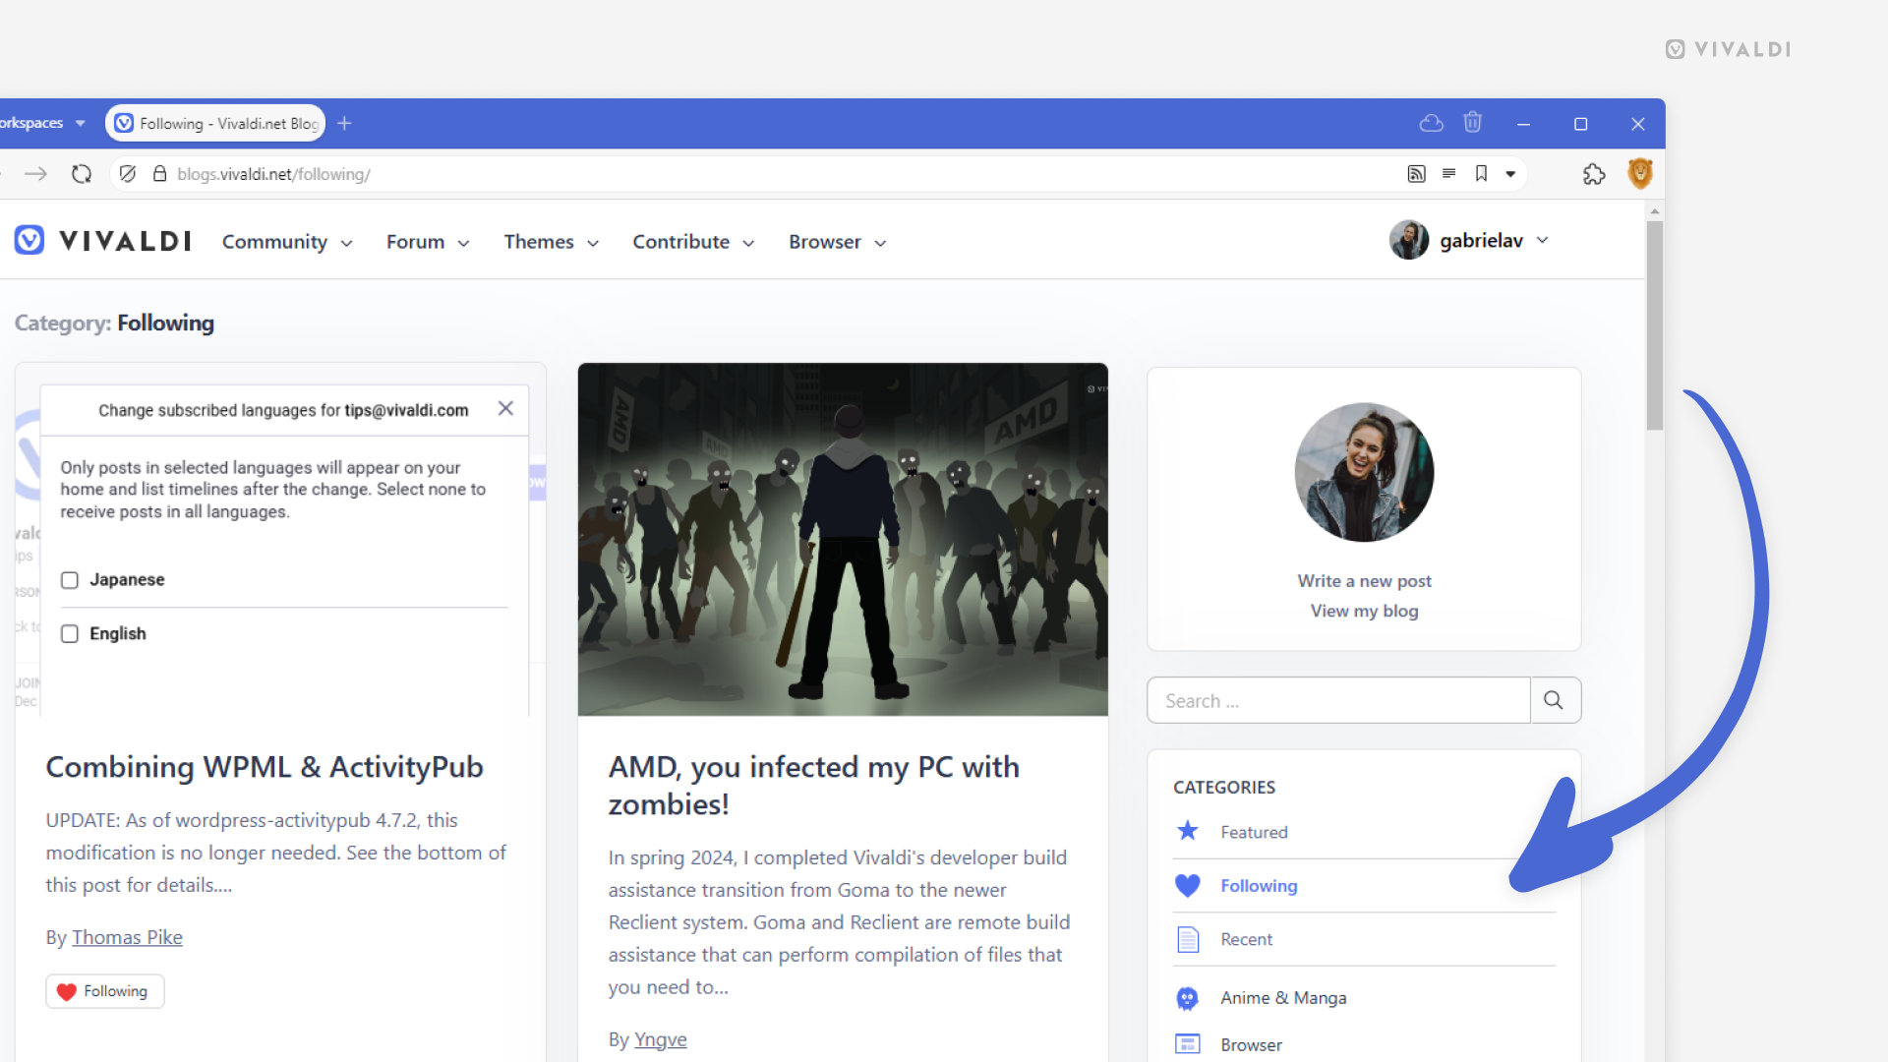Expand the address bar dropdown arrow
The height and width of the screenshot is (1062, 1888).
tap(1510, 174)
